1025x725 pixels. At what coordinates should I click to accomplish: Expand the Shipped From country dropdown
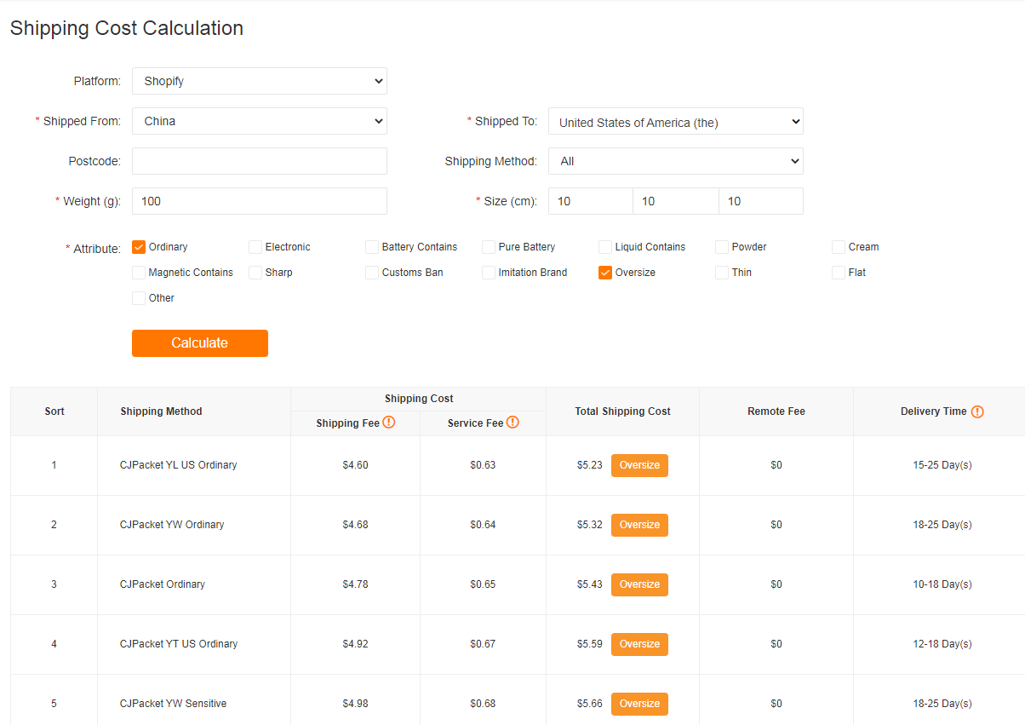259,121
